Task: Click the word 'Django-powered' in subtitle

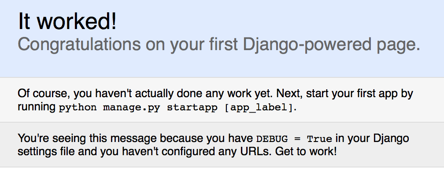Action: point(307,44)
